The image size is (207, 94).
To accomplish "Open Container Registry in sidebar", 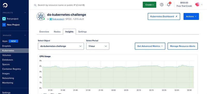I will click(11, 69).
